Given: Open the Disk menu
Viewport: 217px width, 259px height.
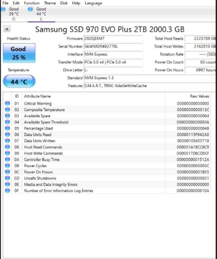Looking at the screenshot, I should coord(64,3).
